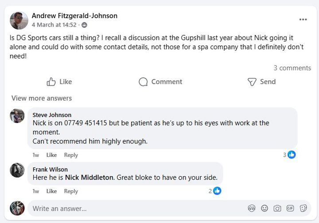
Task: Click the avatar sticker icon in answer box
Action: 251,208
